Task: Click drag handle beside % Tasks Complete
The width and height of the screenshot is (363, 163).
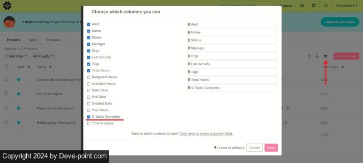Action: (189, 88)
